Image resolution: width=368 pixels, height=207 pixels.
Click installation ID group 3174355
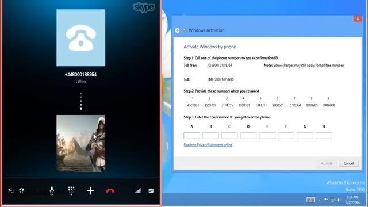point(227,105)
